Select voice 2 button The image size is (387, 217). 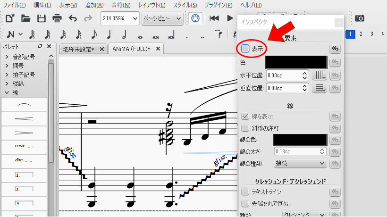click(x=361, y=34)
